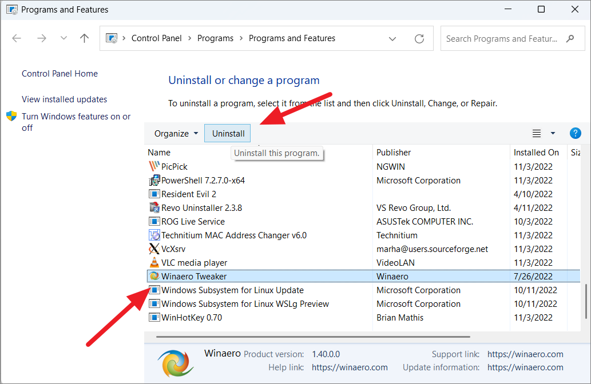Go up one level with up arrow
The width and height of the screenshot is (591, 384).
tap(85, 38)
